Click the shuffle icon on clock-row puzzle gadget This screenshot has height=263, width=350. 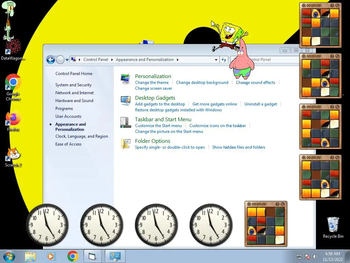click(x=283, y=204)
